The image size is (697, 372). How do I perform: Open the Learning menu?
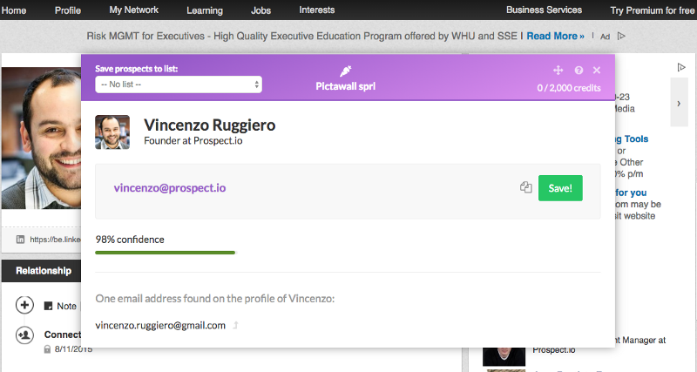pyautogui.click(x=205, y=10)
